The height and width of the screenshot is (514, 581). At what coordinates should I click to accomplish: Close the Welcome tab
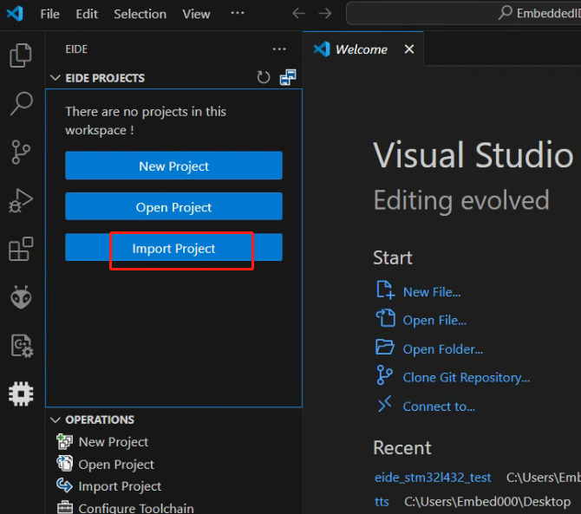coord(409,49)
